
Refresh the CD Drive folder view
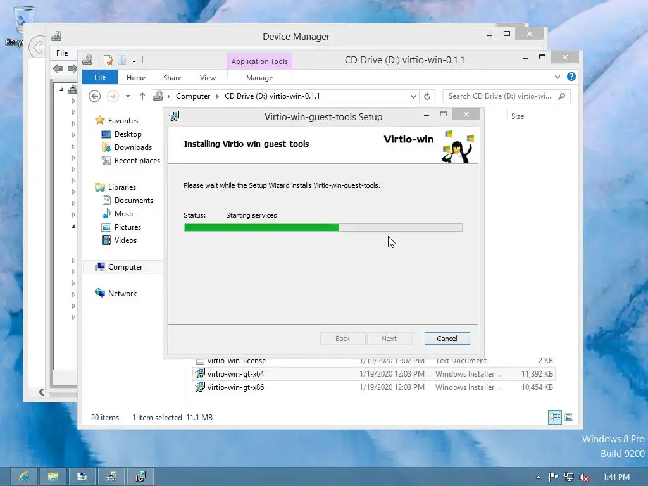(427, 96)
